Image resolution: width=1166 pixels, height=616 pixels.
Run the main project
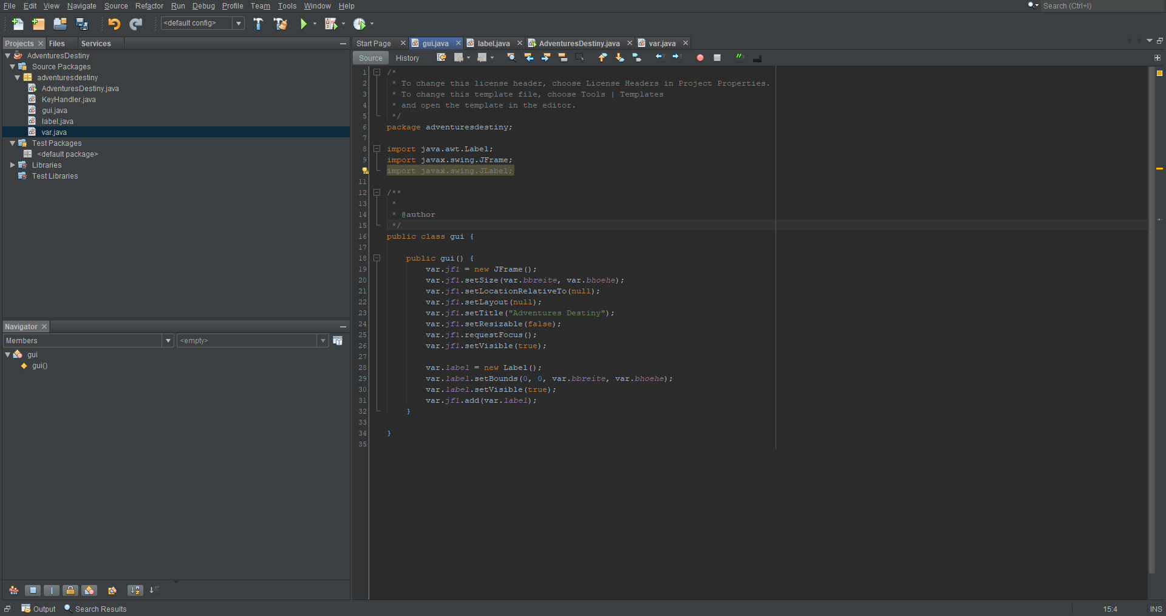(305, 24)
